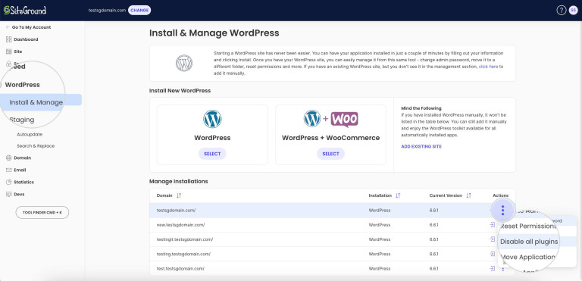
Task: Sort table by Domain column arrows
Action: pos(179,195)
